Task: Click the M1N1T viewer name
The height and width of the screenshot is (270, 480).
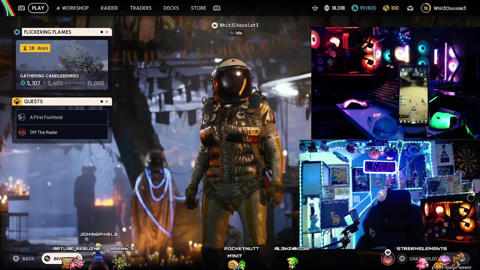Action: coord(235,256)
